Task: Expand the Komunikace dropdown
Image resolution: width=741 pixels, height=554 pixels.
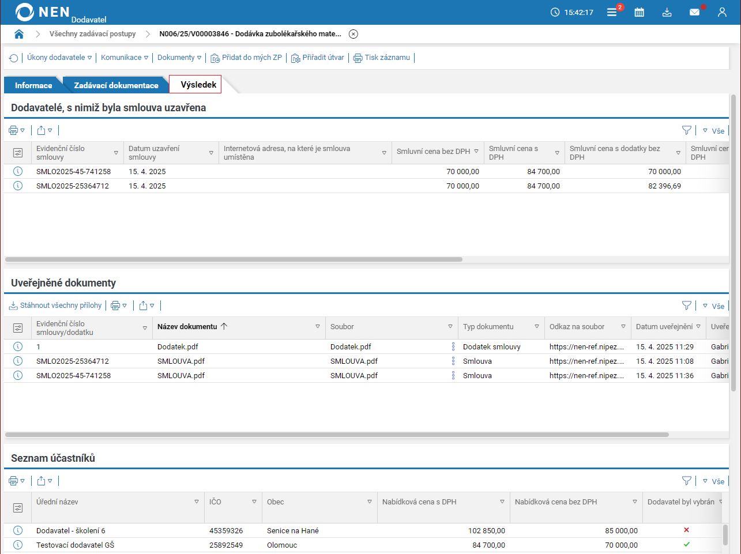Action: [124, 58]
